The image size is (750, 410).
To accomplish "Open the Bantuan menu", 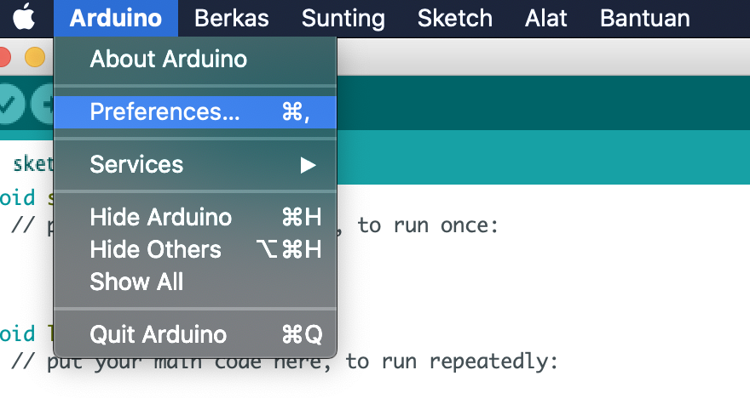I will click(x=645, y=18).
